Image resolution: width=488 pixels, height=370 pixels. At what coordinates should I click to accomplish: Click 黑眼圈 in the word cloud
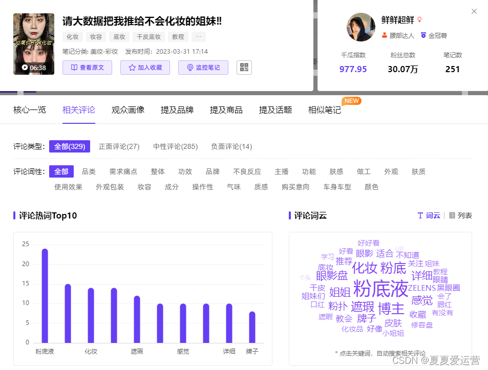click(x=449, y=288)
